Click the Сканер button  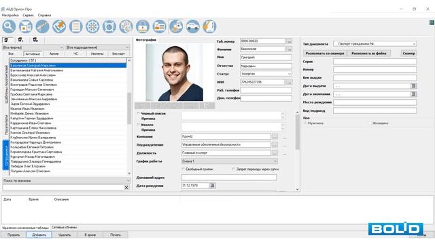pos(408,54)
